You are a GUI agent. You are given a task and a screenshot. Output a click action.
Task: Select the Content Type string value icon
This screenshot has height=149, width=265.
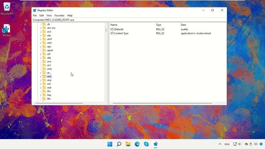[x=112, y=33]
